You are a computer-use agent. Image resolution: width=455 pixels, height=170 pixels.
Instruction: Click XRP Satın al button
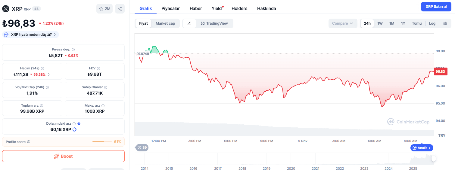(x=436, y=7)
